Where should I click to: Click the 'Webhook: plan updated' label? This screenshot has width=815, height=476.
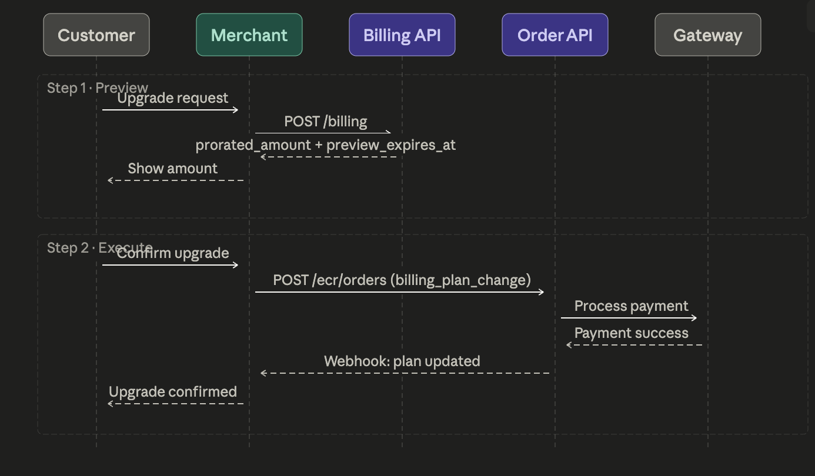[x=402, y=361]
